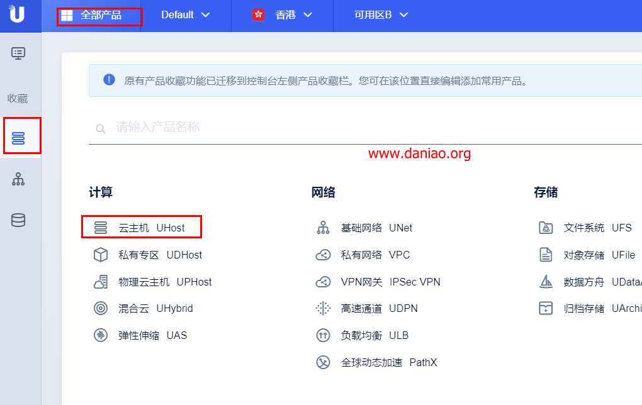642x405 pixels.
Task: Open 私有网络 VPC product link
Action: click(375, 255)
